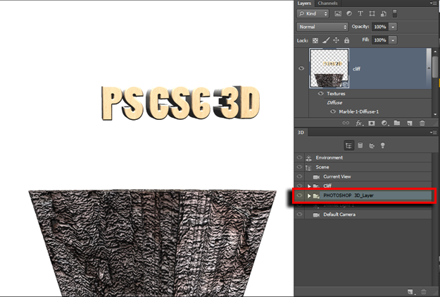Select the Layers tab

coord(304,4)
